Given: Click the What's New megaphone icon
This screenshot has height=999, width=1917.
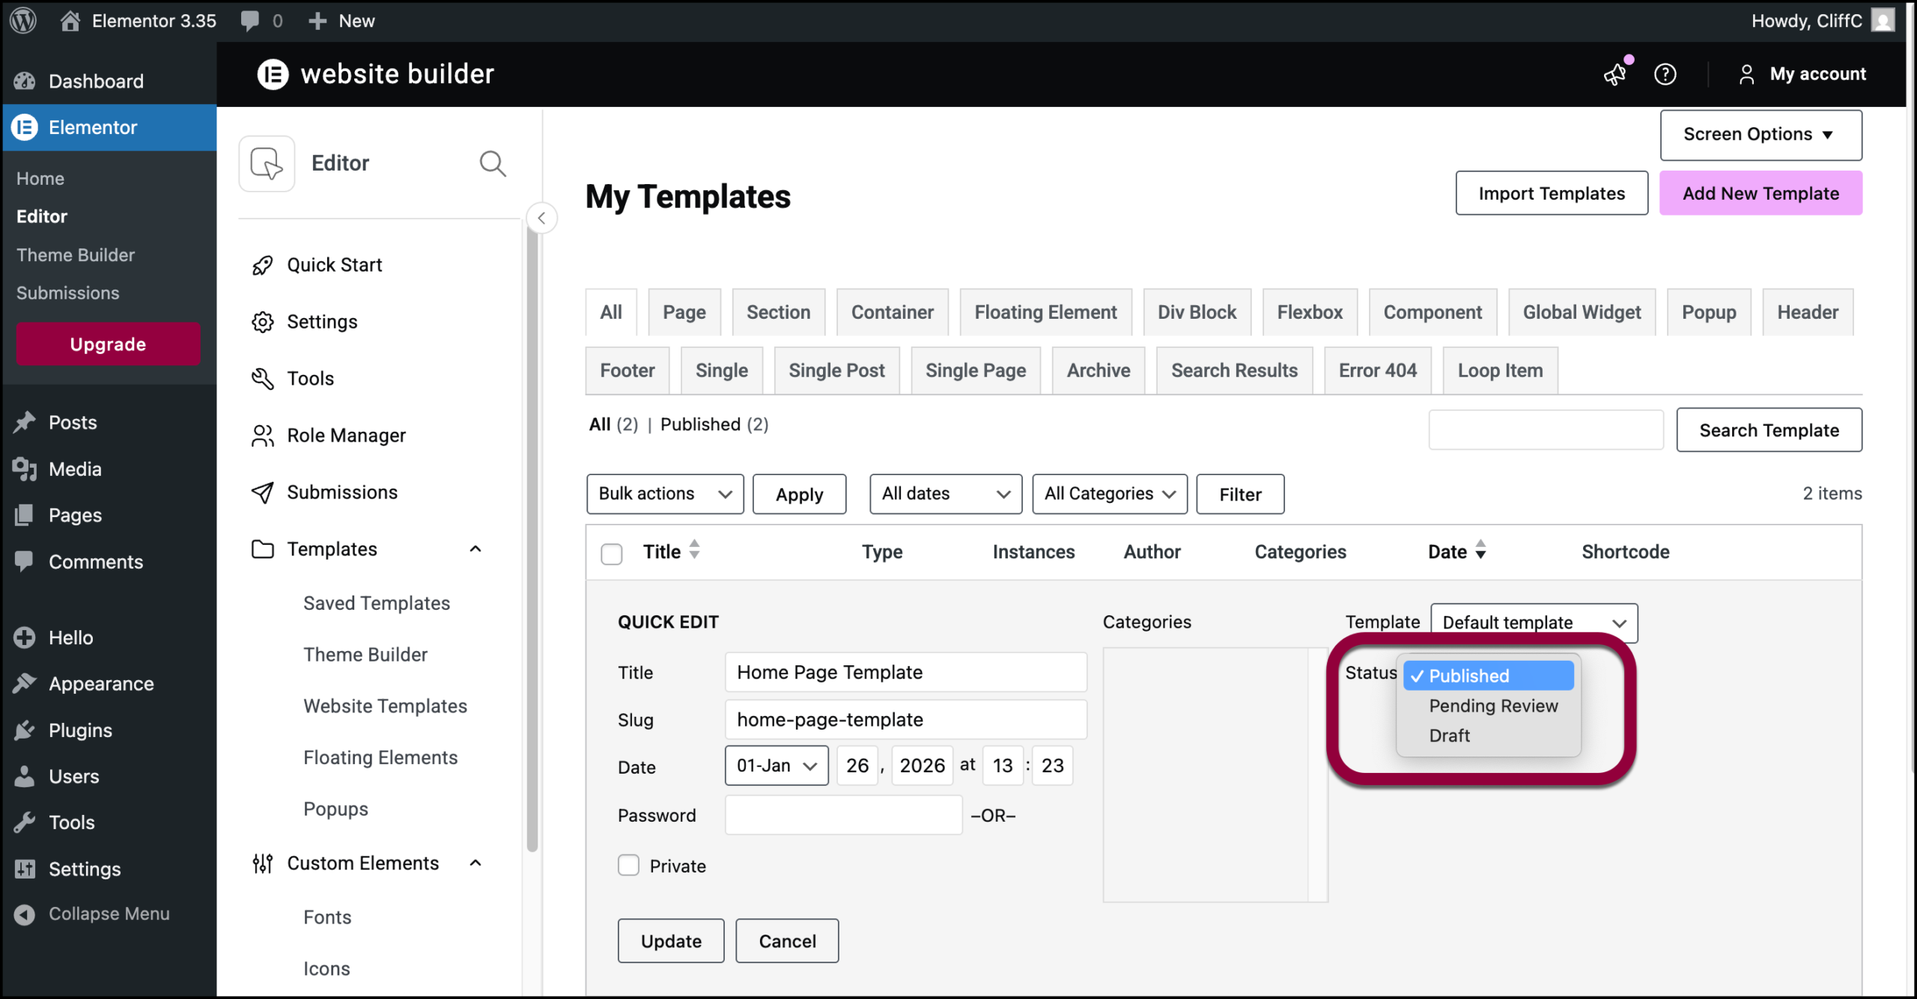Looking at the screenshot, I should (1615, 74).
